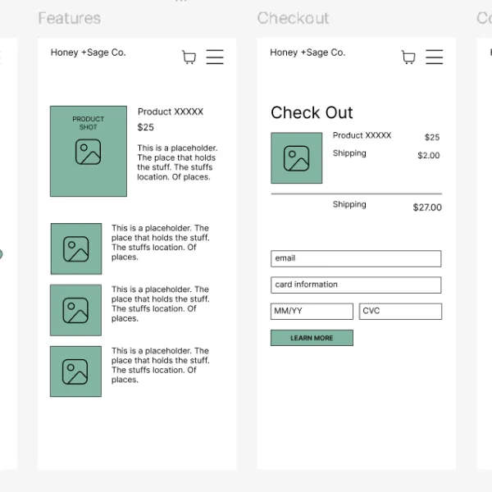The width and height of the screenshot is (492, 492).
Task: Open the cart icon in Features frame
Action: (189, 57)
